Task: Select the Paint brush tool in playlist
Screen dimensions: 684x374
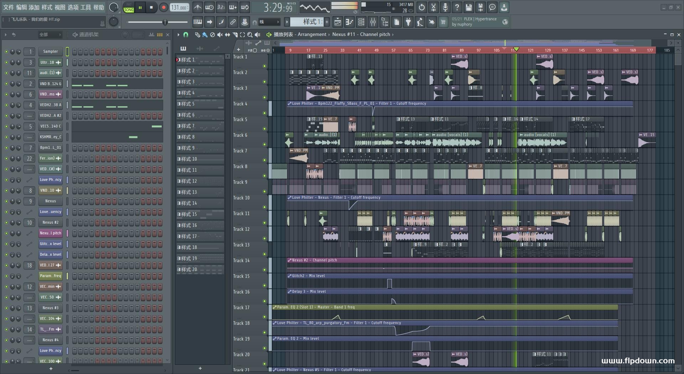Action: [x=205, y=35]
